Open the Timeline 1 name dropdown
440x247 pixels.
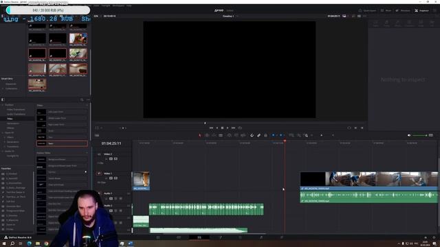point(230,16)
